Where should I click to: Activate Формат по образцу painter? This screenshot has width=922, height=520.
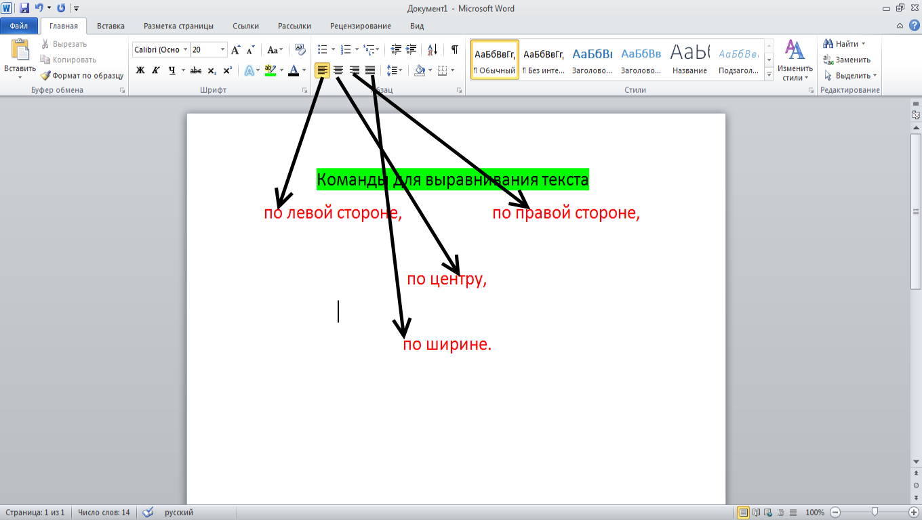click(81, 76)
